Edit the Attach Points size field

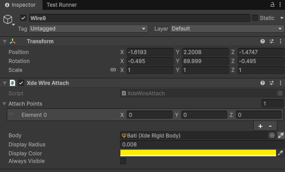coord(272,104)
